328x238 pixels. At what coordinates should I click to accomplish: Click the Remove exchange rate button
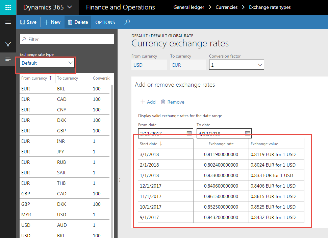(x=173, y=102)
